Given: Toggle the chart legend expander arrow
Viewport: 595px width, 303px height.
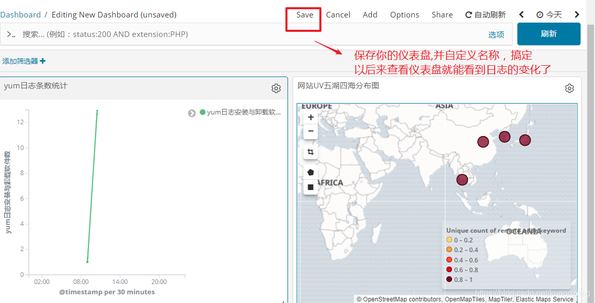Looking at the screenshot, I should [192, 113].
